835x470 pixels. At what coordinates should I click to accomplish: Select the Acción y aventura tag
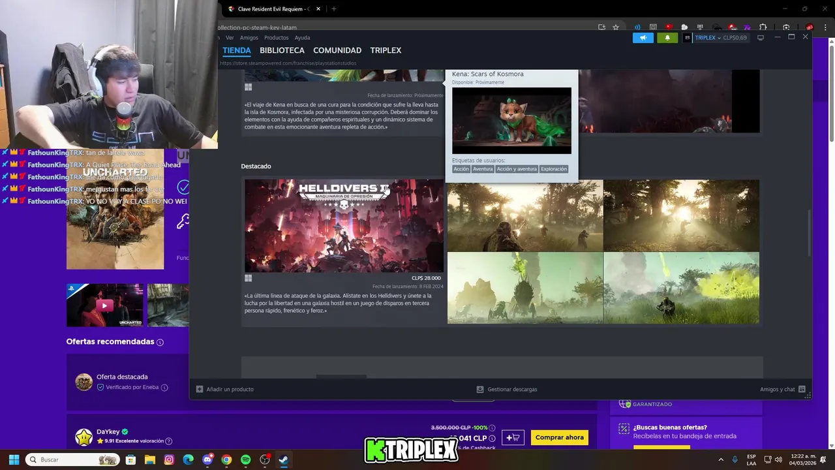coord(517,169)
